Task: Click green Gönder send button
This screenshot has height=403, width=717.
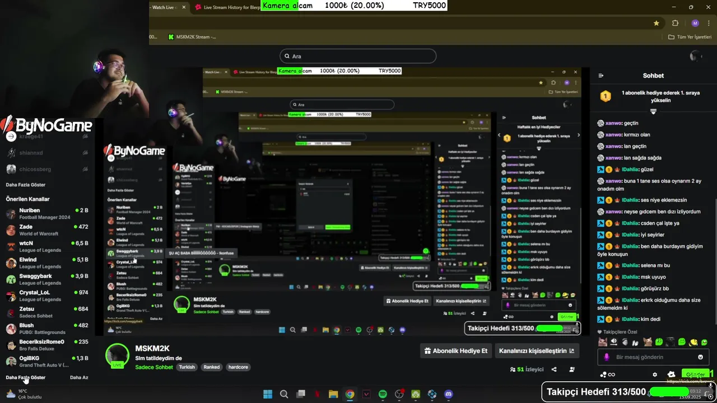Action: coord(695,374)
